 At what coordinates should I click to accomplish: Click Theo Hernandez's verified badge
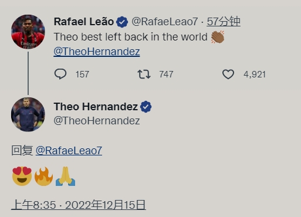[146, 107]
